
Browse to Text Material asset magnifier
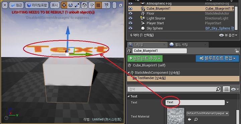point(196,119)
